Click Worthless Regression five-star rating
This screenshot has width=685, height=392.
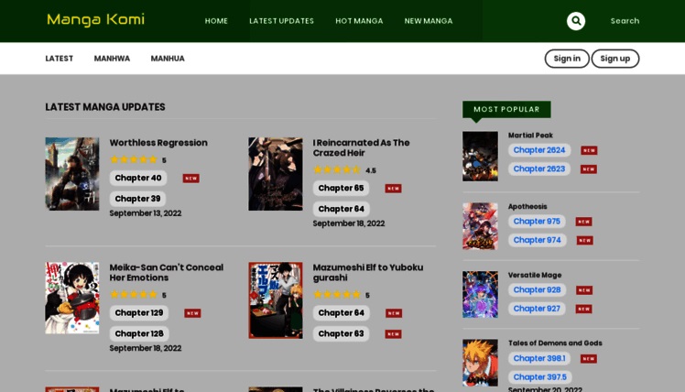point(134,159)
